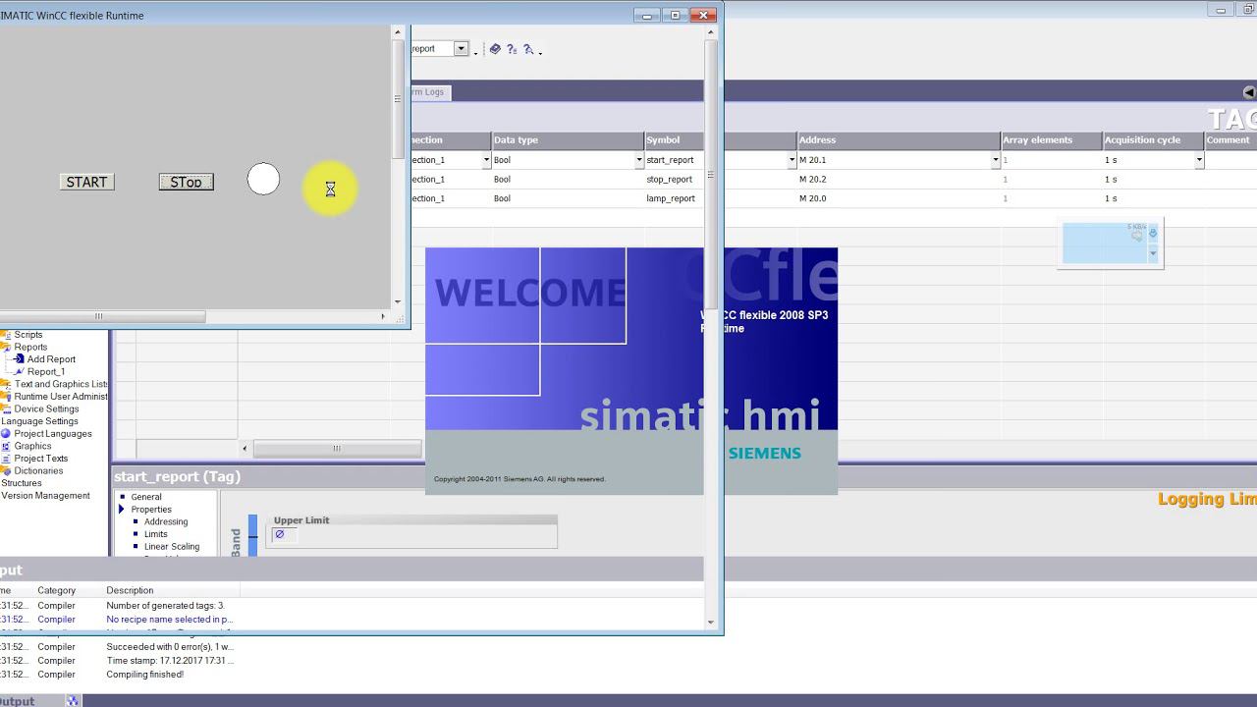1257x707 pixels.
Task: Click the Device Settings folder icon
Action: (6, 408)
